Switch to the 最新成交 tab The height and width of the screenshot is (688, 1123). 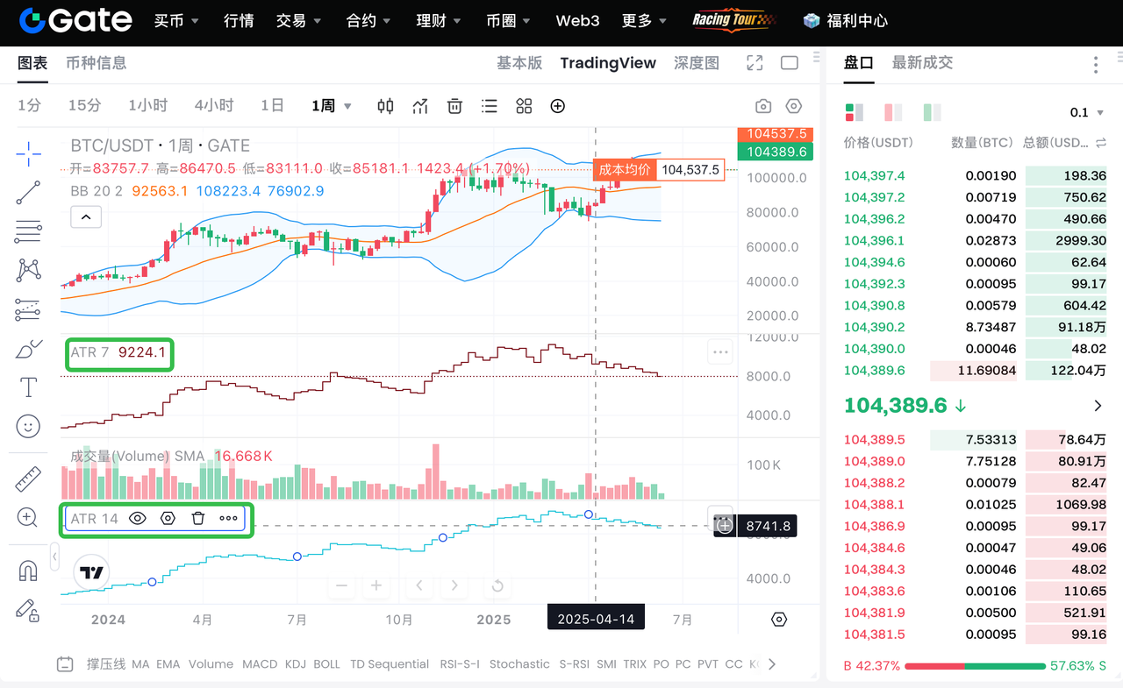click(x=922, y=63)
